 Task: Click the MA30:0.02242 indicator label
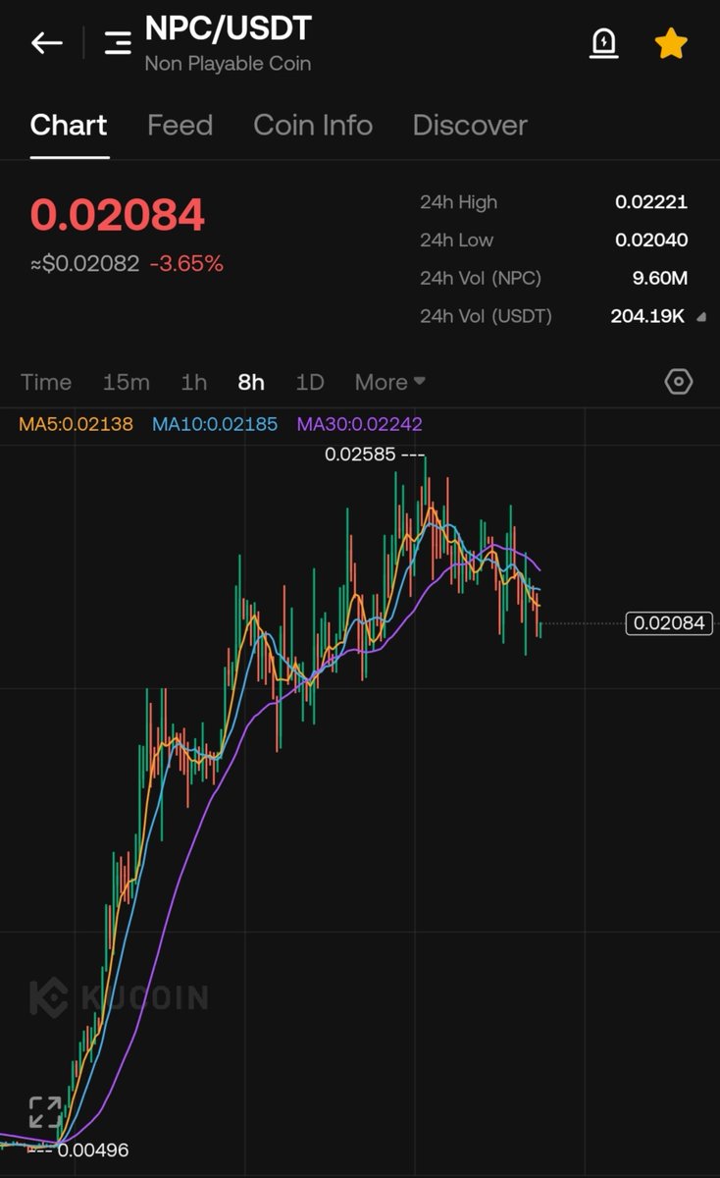tap(360, 425)
